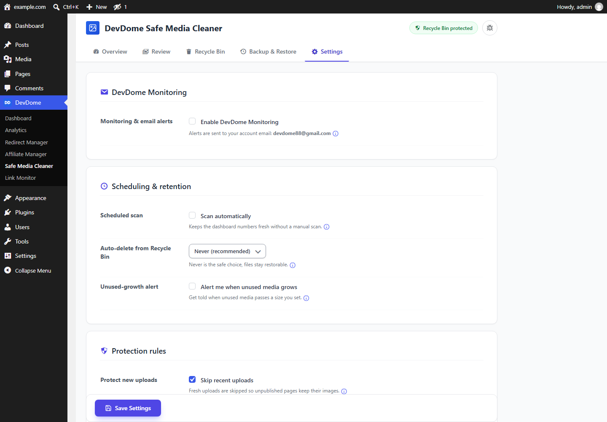
Task: Click the crossed-eye visibility icon in admin bar
Action: coord(118,7)
